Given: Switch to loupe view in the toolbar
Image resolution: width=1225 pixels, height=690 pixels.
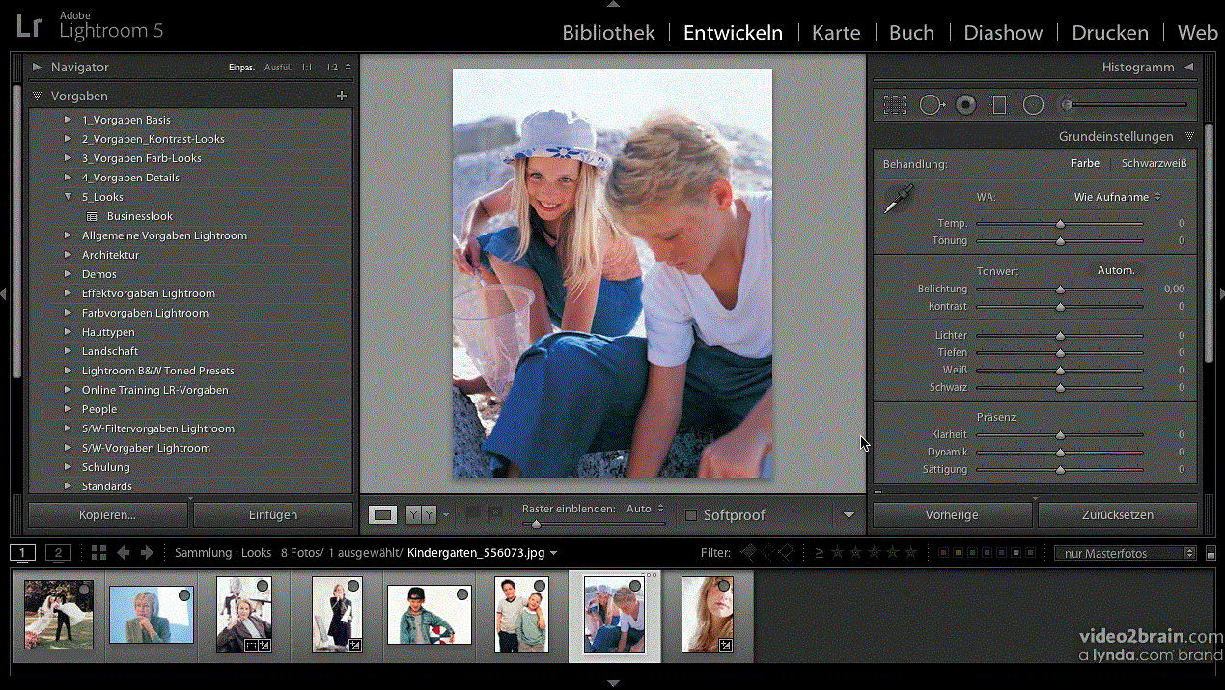Looking at the screenshot, I should pyautogui.click(x=383, y=514).
